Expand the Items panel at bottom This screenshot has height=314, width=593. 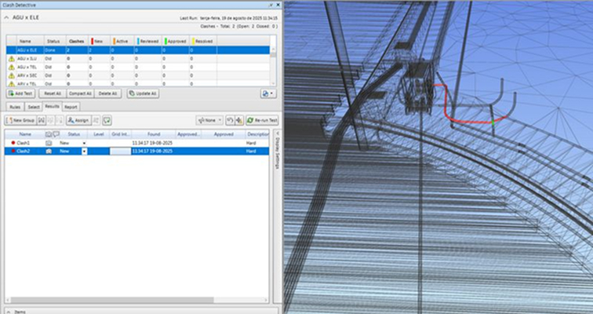8,312
